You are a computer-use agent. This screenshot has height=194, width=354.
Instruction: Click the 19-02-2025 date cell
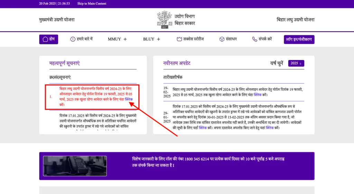point(167,92)
